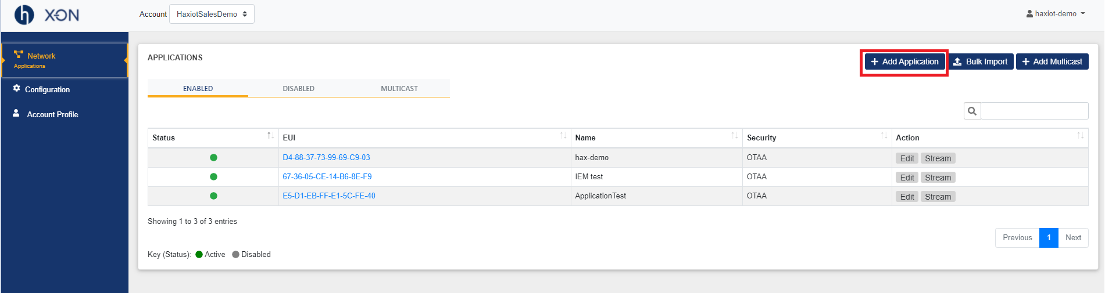Click the Add Application button
1105x293 pixels.
[x=904, y=62]
